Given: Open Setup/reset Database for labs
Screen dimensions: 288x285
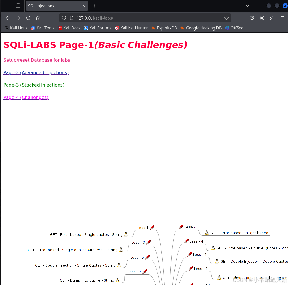Looking at the screenshot, I should coord(36,60).
